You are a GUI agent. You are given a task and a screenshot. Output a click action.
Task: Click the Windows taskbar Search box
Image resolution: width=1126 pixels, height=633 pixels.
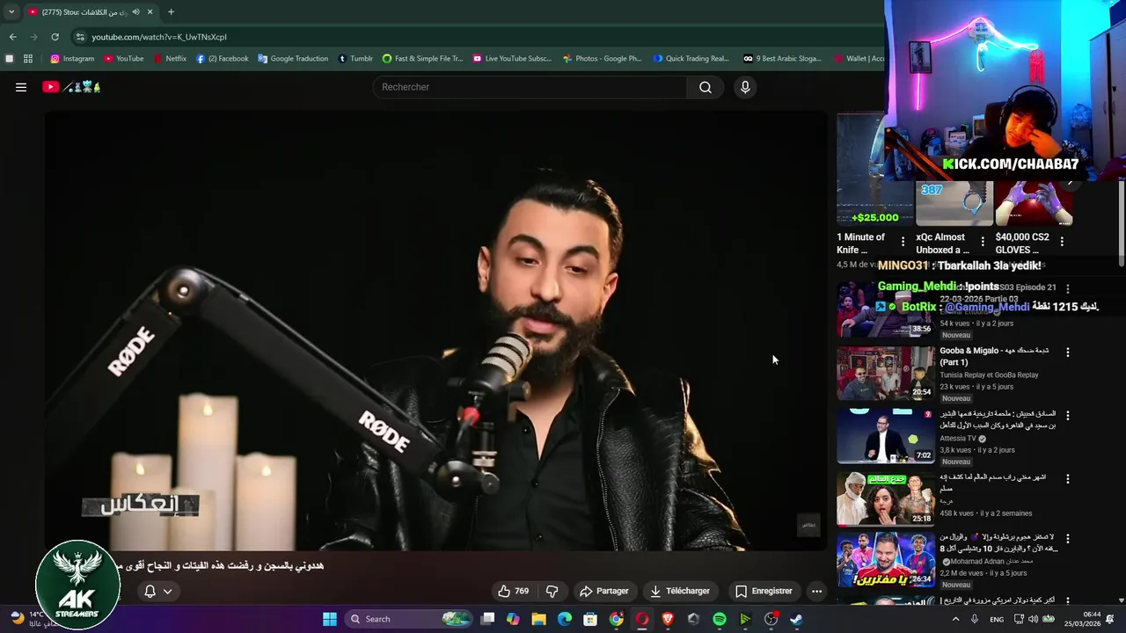[409, 619]
